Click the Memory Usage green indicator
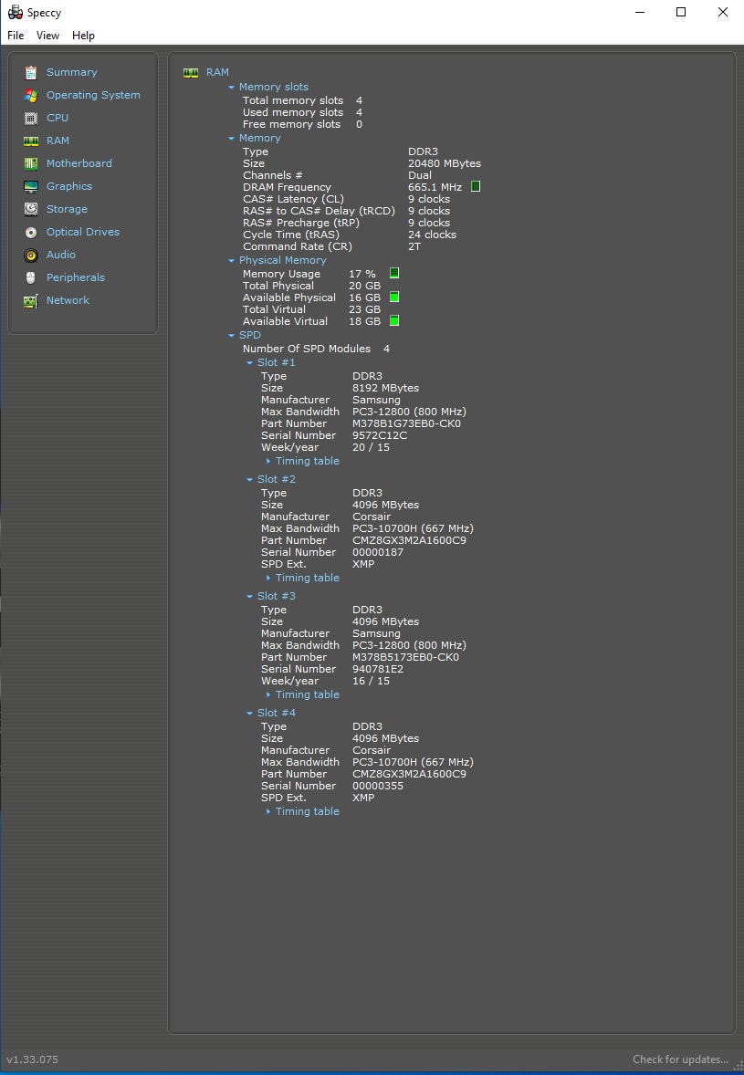This screenshot has height=1075, width=744. click(x=394, y=273)
